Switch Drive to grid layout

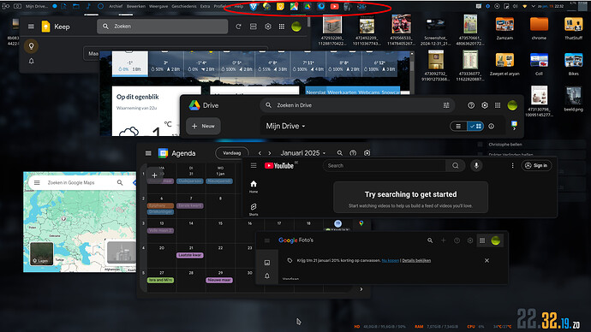(x=475, y=126)
